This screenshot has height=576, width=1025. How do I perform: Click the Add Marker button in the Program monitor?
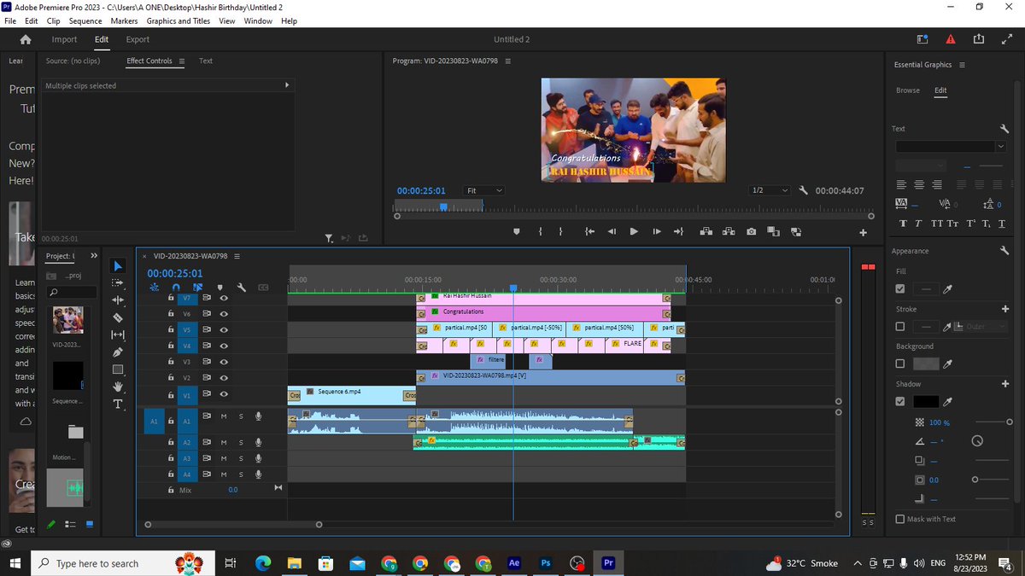click(516, 231)
